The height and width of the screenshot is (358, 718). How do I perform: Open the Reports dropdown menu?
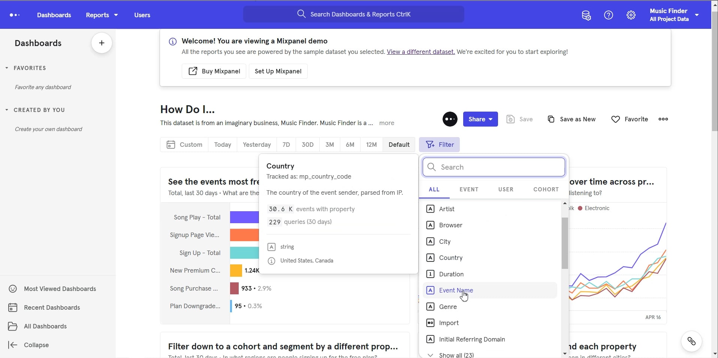101,15
